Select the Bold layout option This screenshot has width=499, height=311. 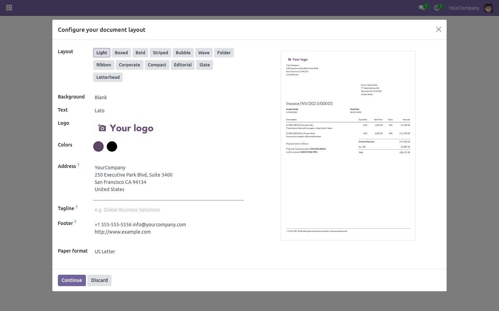[140, 53]
